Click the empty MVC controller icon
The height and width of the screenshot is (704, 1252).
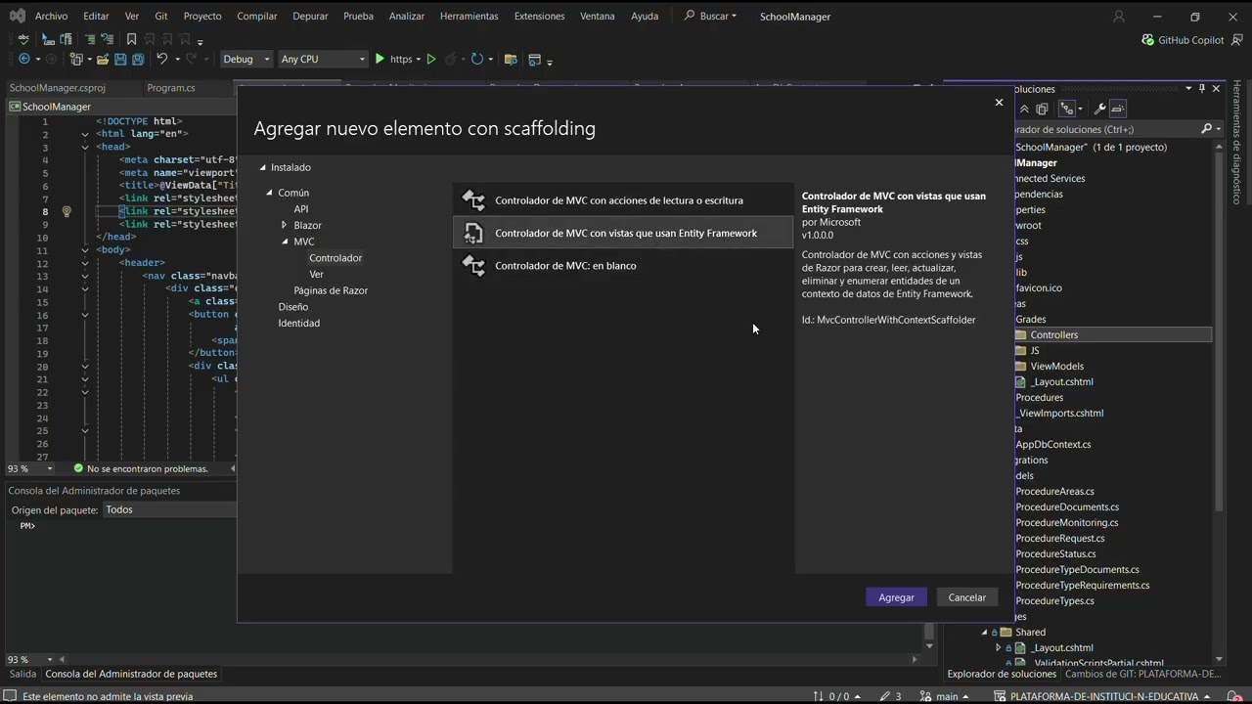[473, 265]
